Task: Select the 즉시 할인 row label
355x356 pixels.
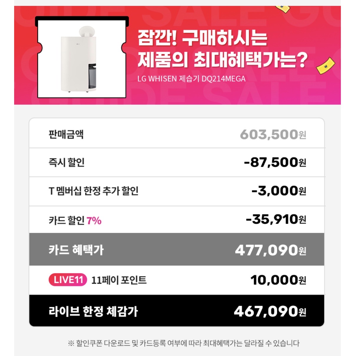Action: [x=67, y=162]
